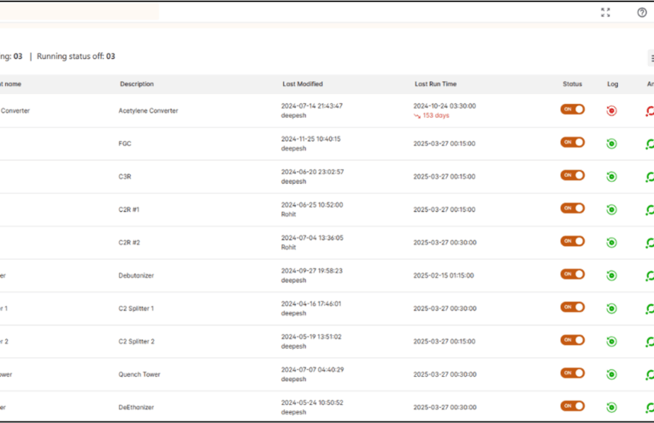Sort by the Last Modified column header
The height and width of the screenshot is (423, 654).
(303, 84)
